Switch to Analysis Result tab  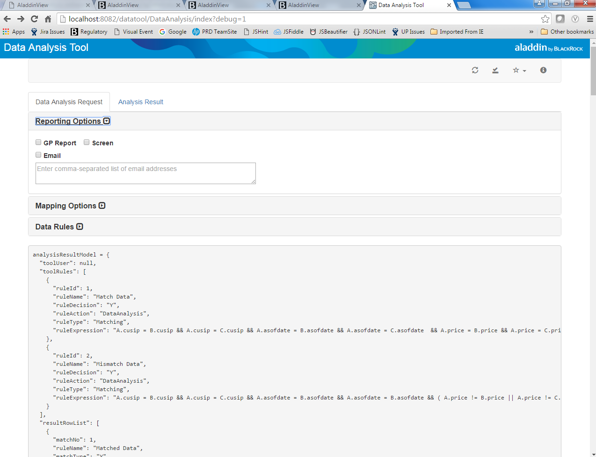click(141, 102)
